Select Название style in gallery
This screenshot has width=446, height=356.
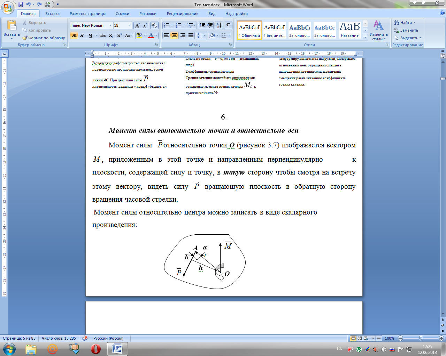pos(350,30)
